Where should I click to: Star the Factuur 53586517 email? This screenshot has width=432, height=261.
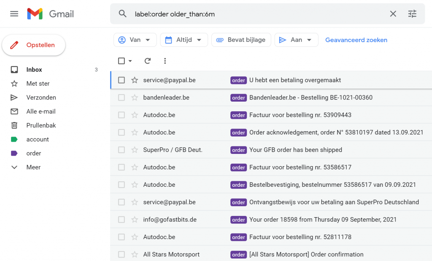coord(135,167)
